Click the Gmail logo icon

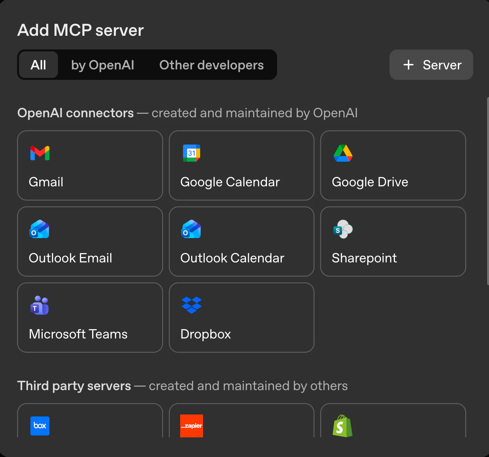pos(40,153)
